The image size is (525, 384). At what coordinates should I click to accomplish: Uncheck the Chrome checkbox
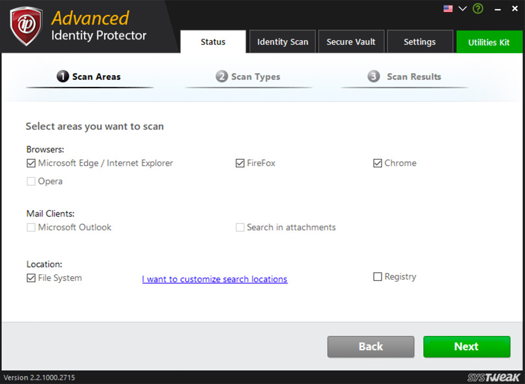click(x=377, y=163)
